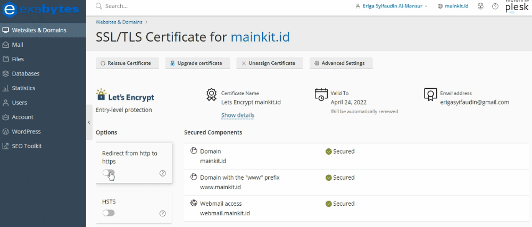Viewport: 532px width, 227px height.
Task: Click the search magnifier icon
Action: point(99,6)
